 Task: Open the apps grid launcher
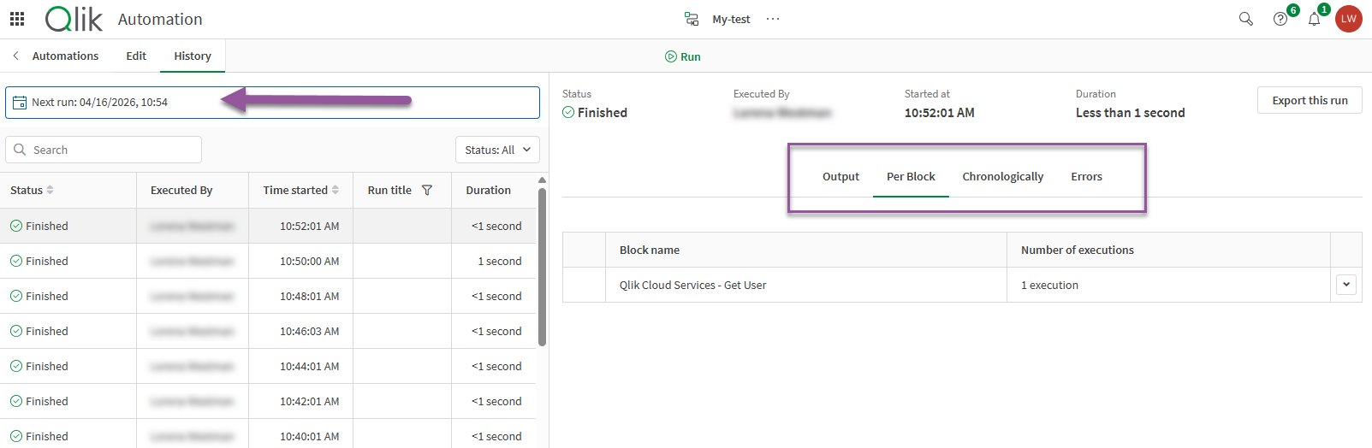pyautogui.click(x=17, y=19)
